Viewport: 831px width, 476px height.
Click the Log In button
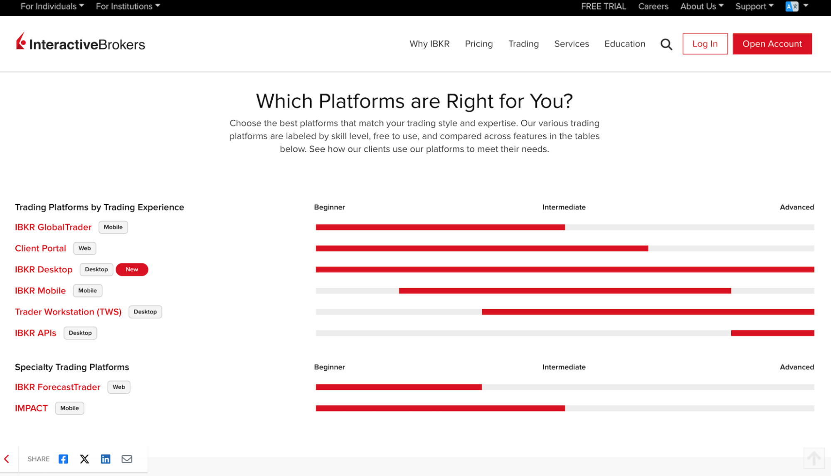tap(705, 43)
